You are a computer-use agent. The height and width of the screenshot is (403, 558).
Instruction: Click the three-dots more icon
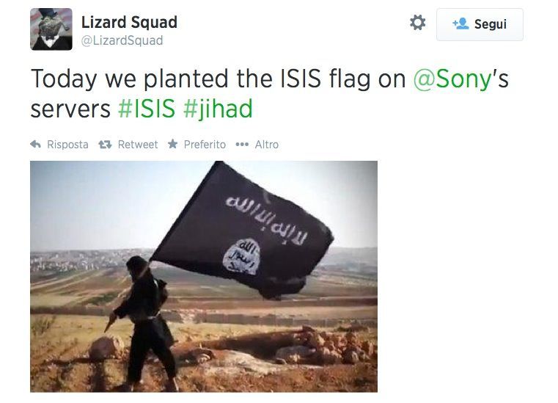[x=242, y=145]
